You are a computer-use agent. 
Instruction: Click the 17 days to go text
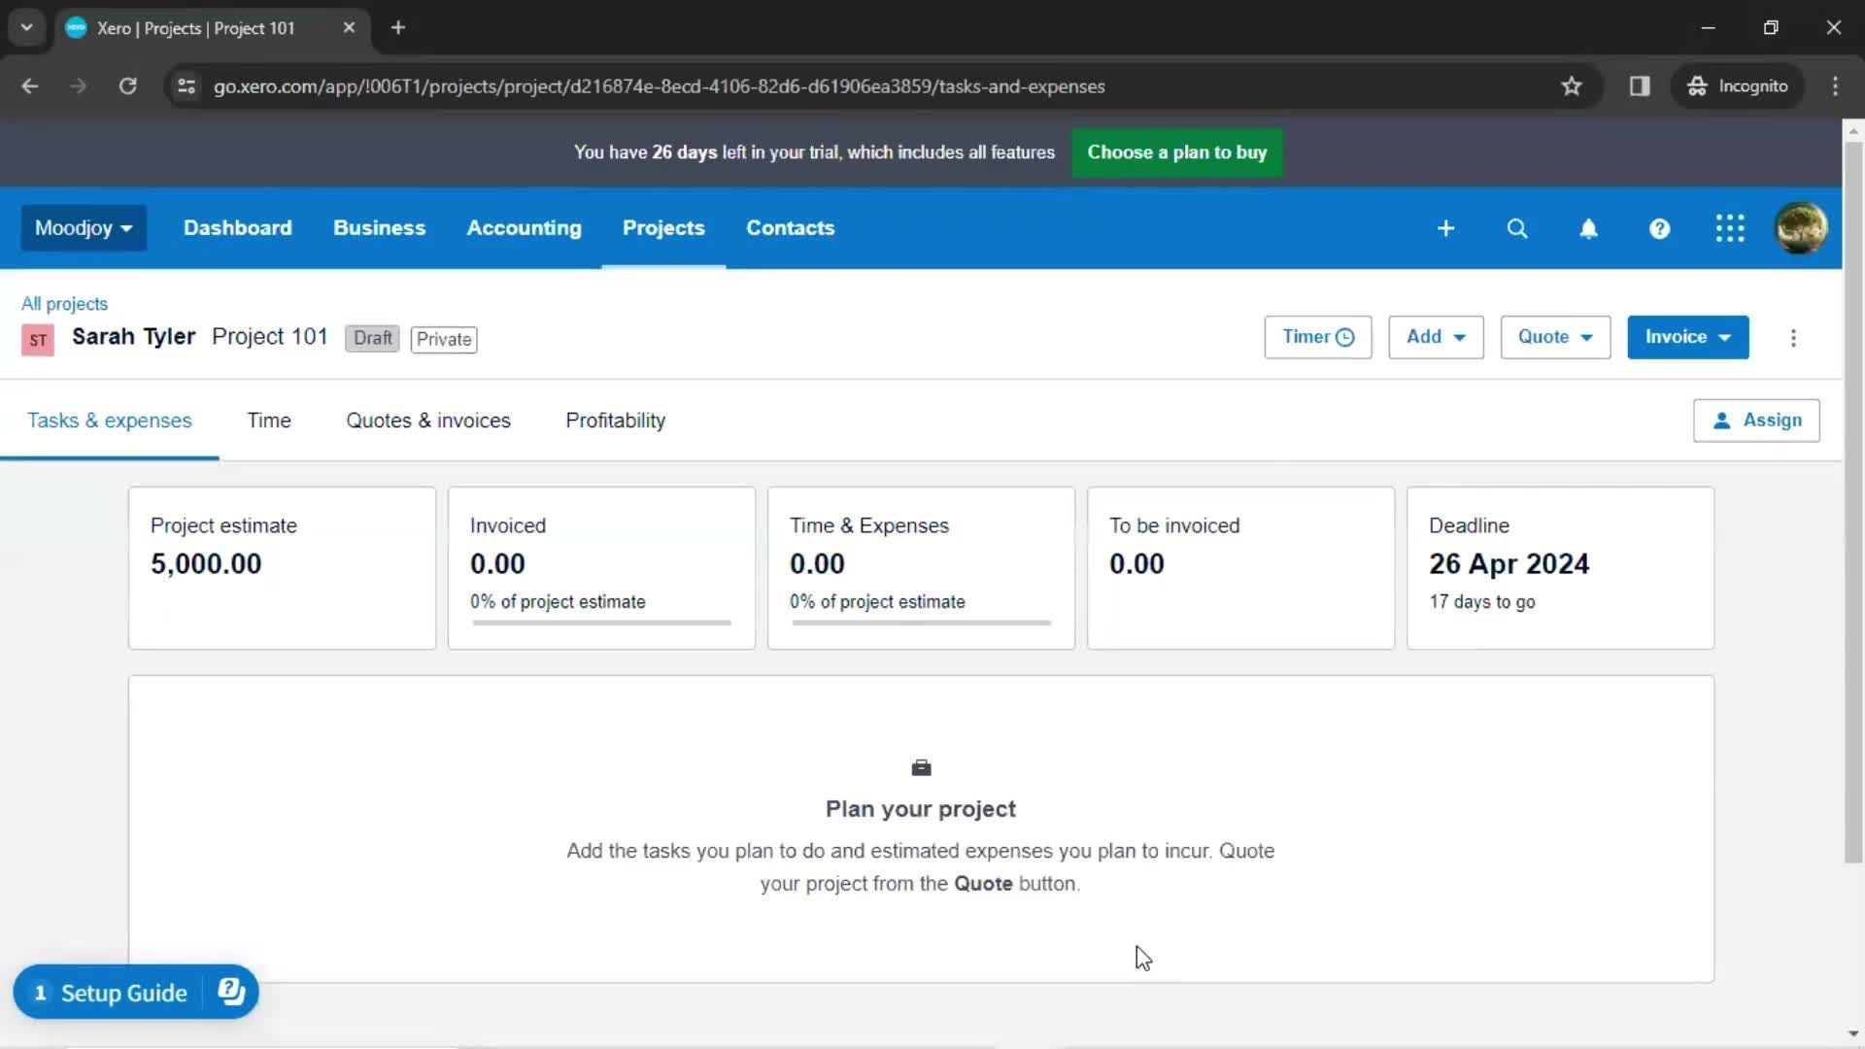point(1481,602)
